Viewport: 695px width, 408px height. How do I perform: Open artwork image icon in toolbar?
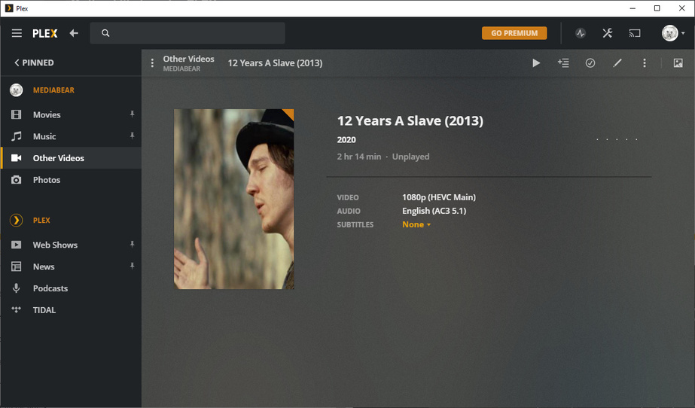[678, 63]
